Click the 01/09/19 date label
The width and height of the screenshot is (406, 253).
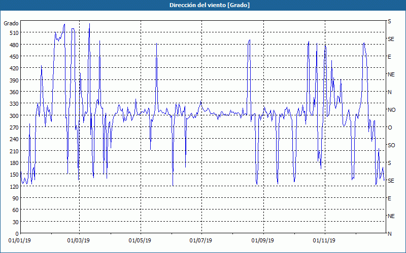pos(263,241)
